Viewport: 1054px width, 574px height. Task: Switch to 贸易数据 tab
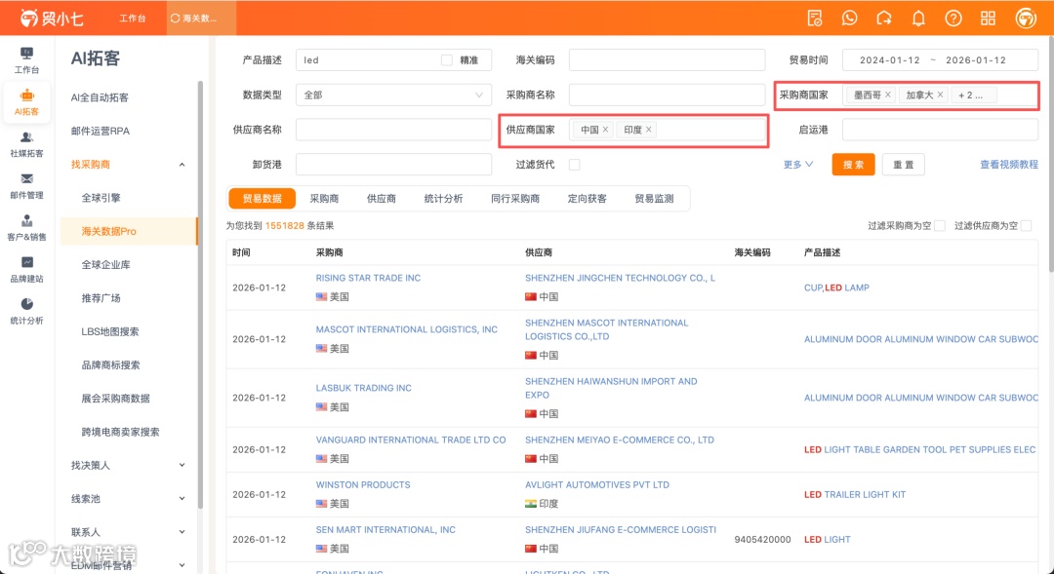tap(263, 198)
